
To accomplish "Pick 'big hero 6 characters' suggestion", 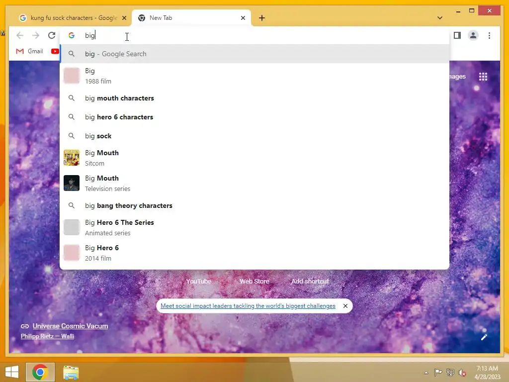I will point(254,117).
